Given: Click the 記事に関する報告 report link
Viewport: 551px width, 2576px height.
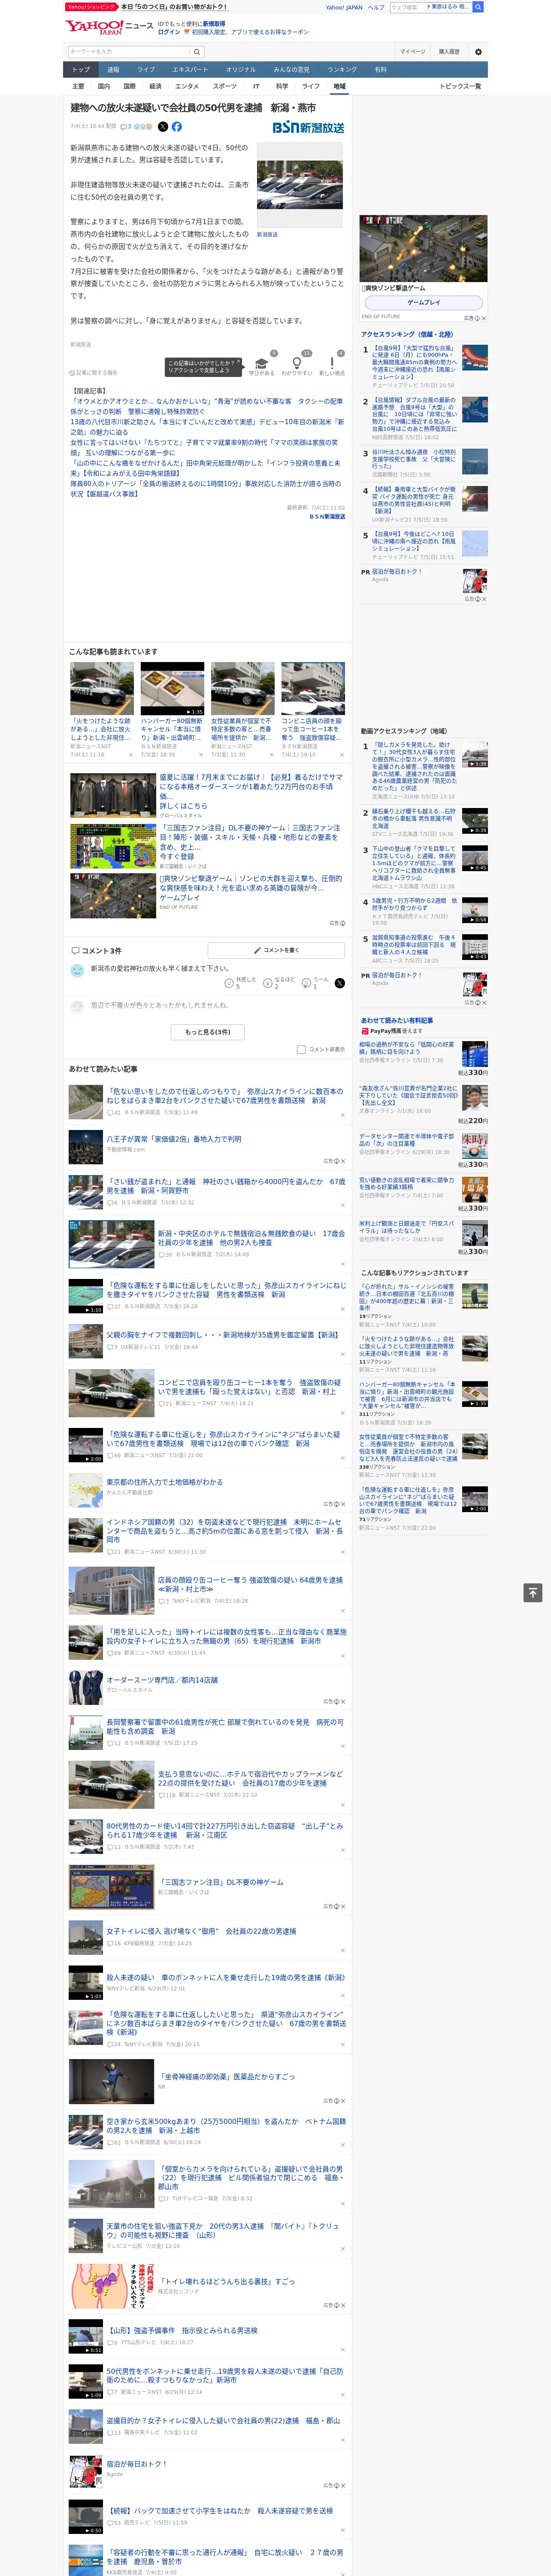Looking at the screenshot, I should click(x=93, y=373).
